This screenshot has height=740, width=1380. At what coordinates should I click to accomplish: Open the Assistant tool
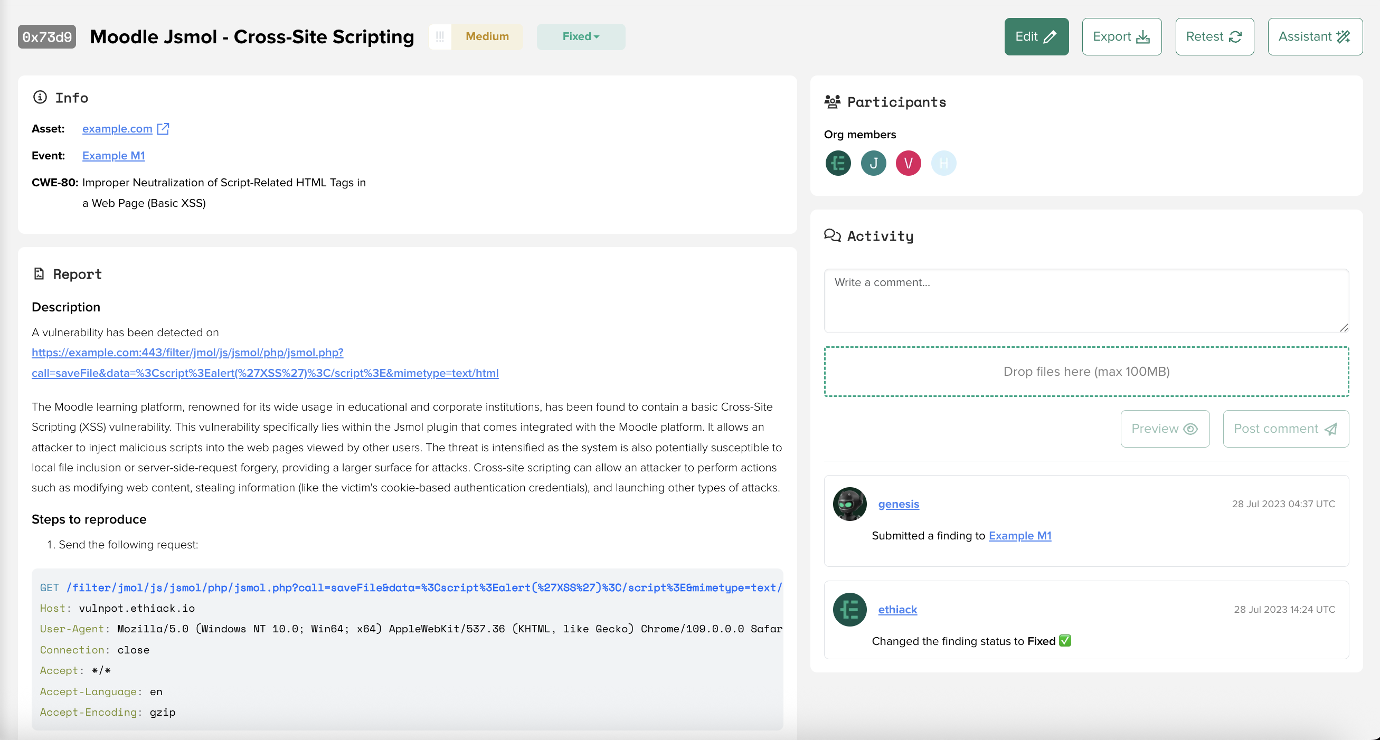[x=1315, y=36]
